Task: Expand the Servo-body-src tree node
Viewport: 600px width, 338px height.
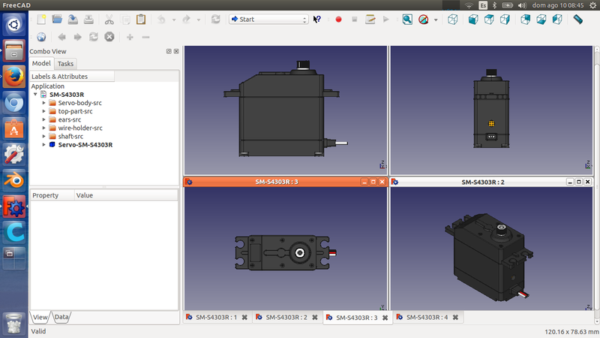Action: pyautogui.click(x=43, y=103)
